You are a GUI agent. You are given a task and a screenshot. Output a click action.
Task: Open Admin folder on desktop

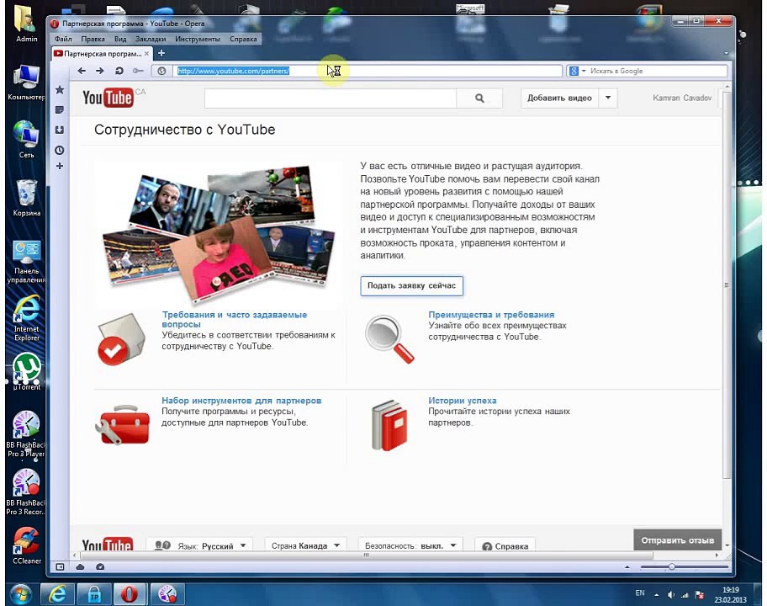pyautogui.click(x=26, y=23)
